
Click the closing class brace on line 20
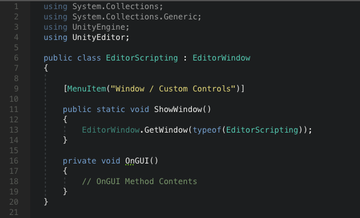[x=46, y=202]
